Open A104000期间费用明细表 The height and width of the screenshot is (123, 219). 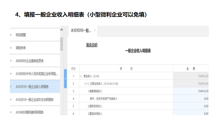pos(30,112)
